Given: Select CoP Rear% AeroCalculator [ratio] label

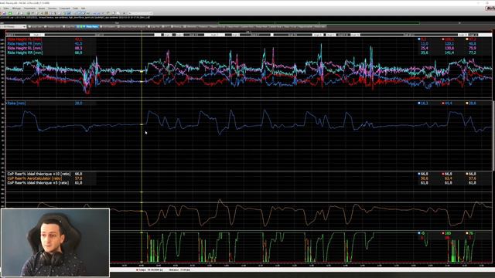Looking at the screenshot, I should point(35,178).
